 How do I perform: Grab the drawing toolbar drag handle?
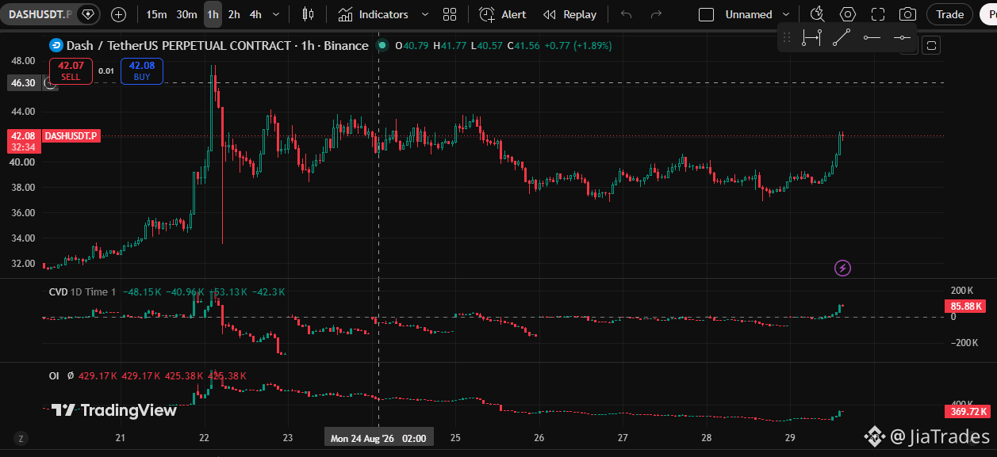tap(787, 37)
